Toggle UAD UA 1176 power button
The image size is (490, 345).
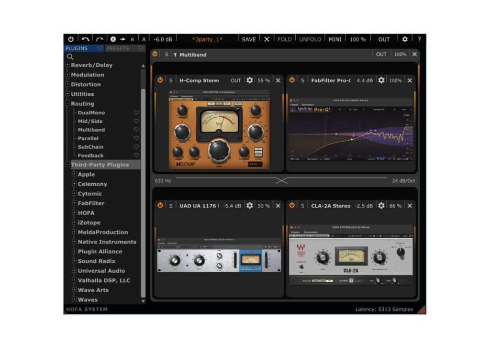pos(160,205)
